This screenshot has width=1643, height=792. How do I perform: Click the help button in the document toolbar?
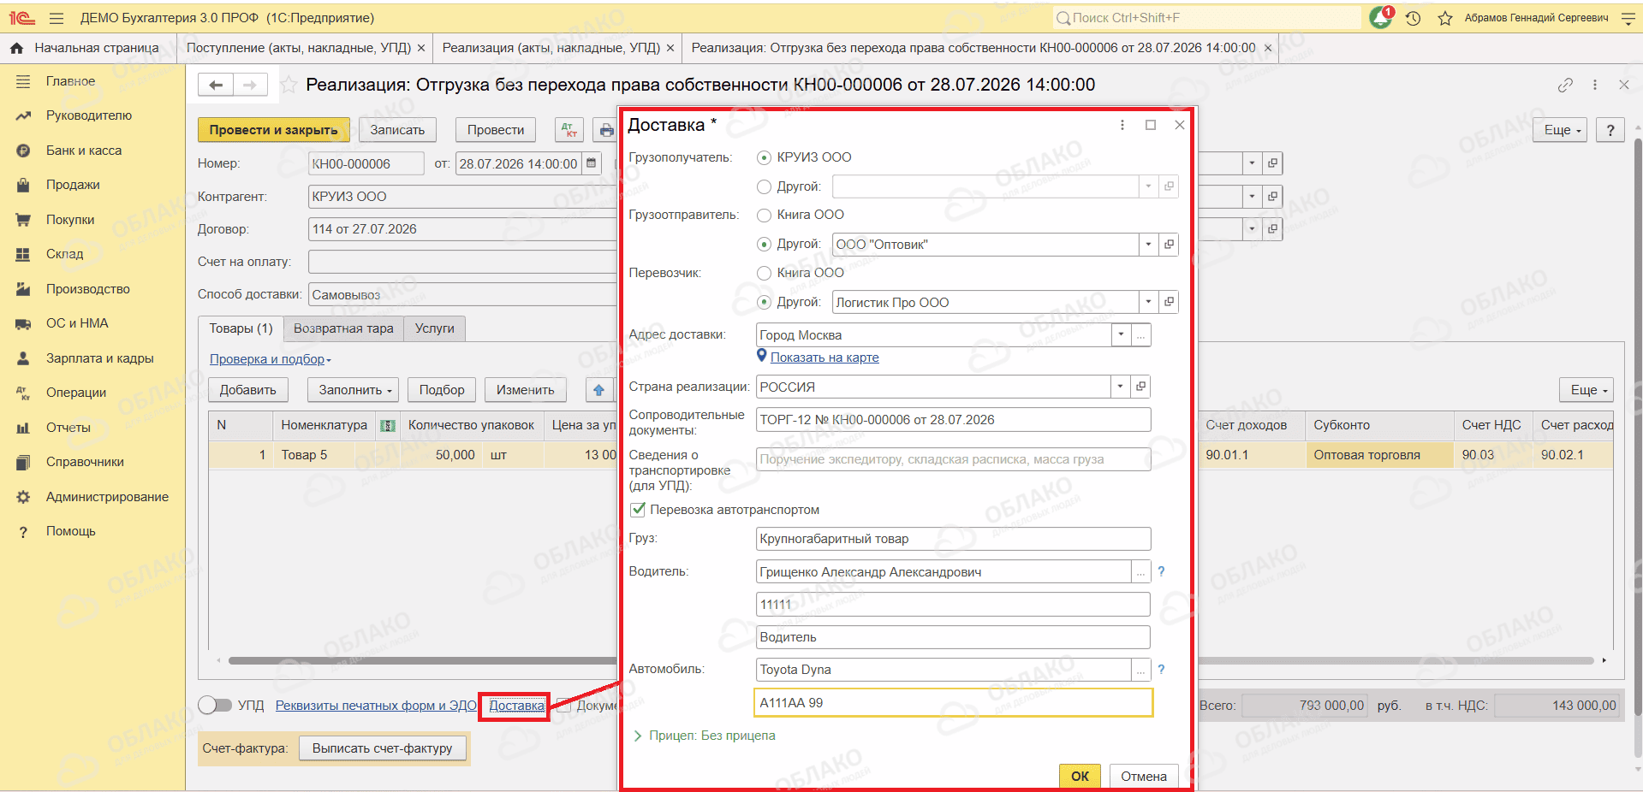coord(1610,130)
